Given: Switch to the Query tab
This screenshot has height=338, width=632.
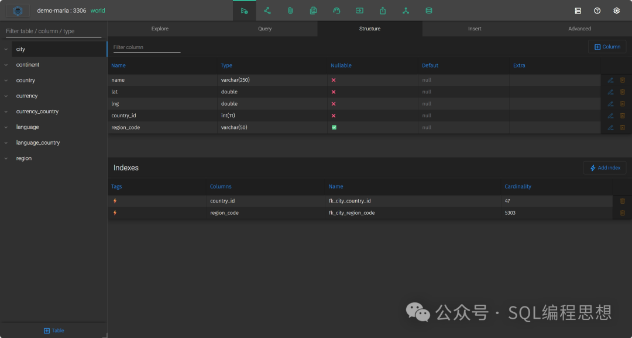Looking at the screenshot, I should 265,29.
